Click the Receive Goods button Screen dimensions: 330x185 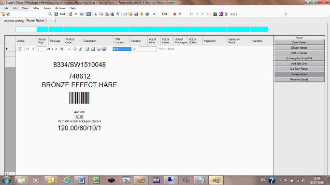click(299, 79)
